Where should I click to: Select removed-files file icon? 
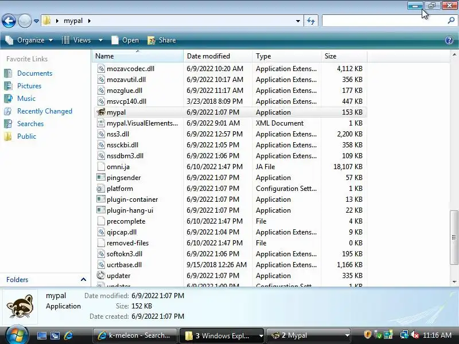tap(101, 243)
